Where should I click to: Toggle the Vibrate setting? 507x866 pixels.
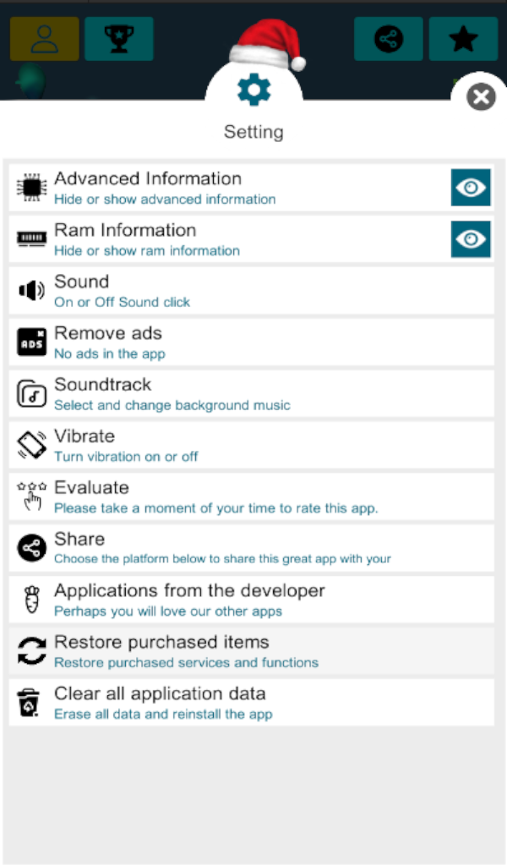pos(251,446)
